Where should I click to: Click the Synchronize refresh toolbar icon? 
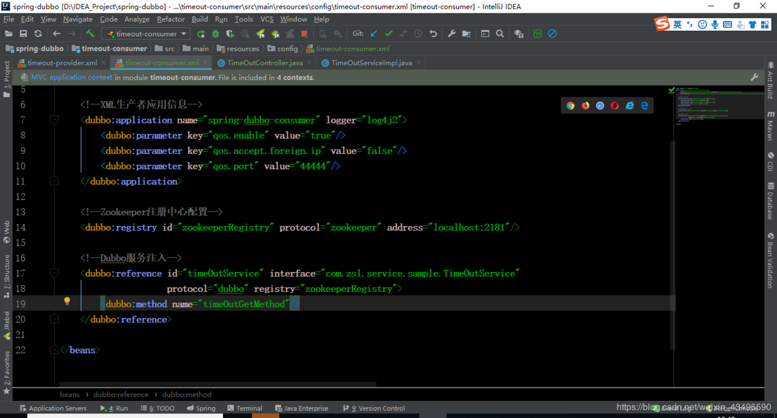pos(38,34)
